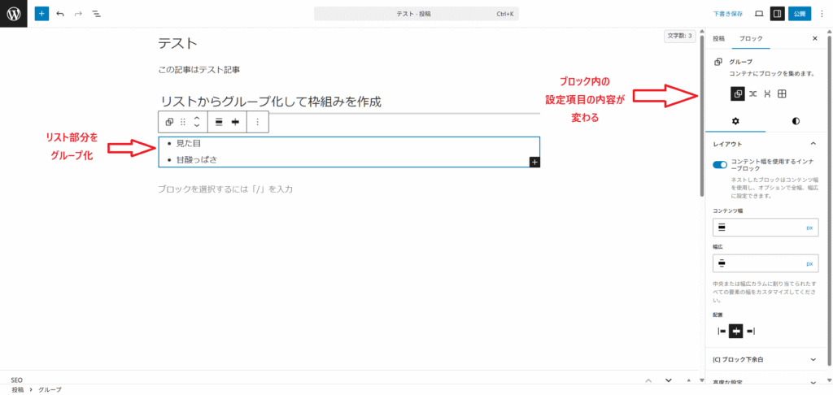Image resolution: width=833 pixels, height=395 pixels.
Task: Justify items right in 配置
Action: click(x=750, y=332)
